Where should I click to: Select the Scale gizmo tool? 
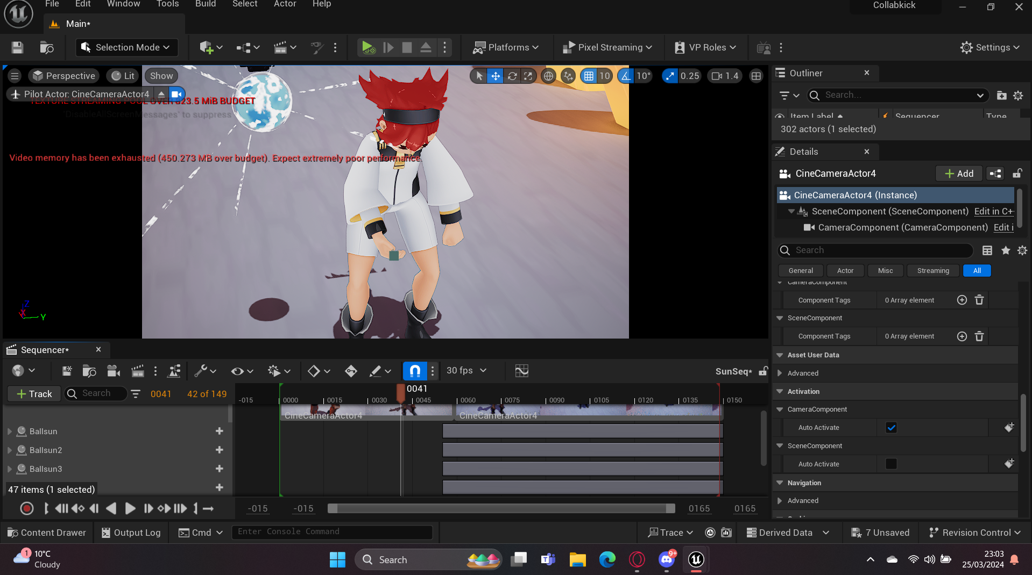pyautogui.click(x=528, y=76)
